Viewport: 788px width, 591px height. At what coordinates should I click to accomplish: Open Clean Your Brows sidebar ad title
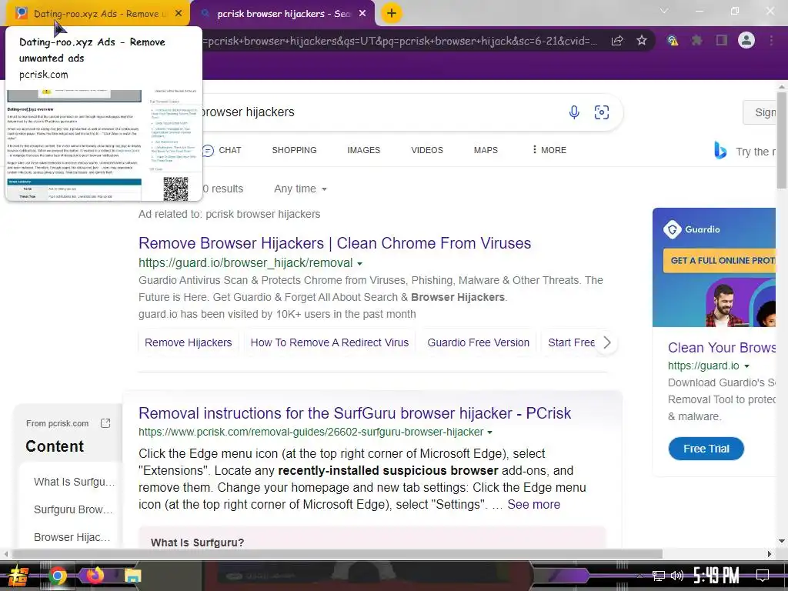722,348
